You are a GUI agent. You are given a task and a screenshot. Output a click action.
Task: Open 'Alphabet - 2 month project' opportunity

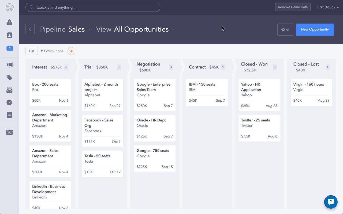102,95
